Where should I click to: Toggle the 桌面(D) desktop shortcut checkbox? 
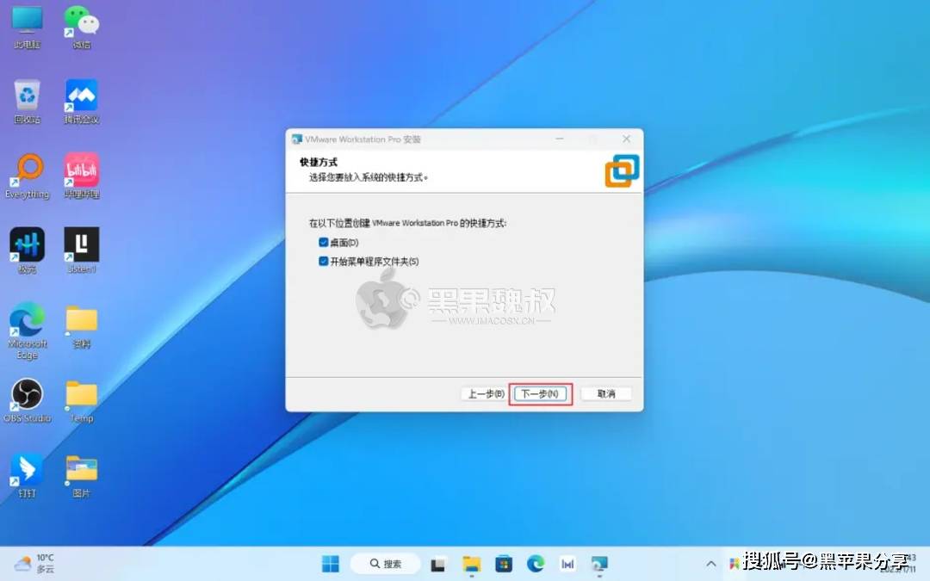point(323,242)
